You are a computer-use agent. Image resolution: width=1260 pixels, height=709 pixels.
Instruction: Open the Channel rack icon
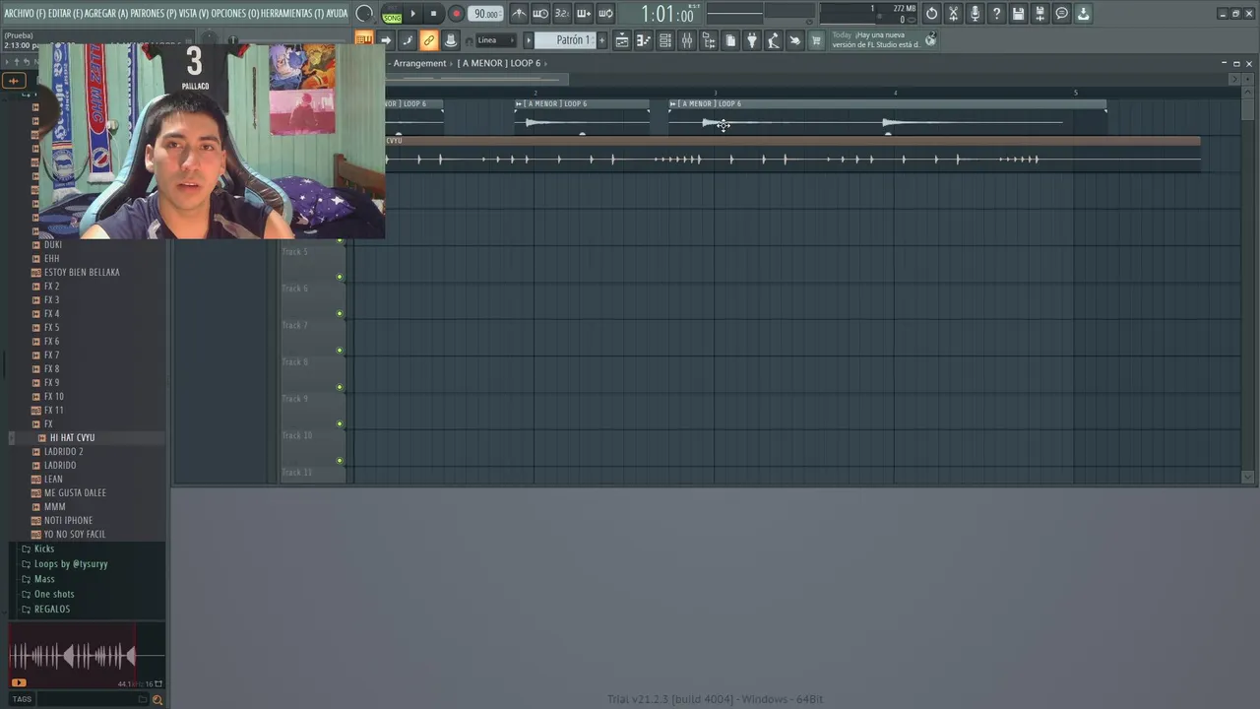tap(665, 40)
